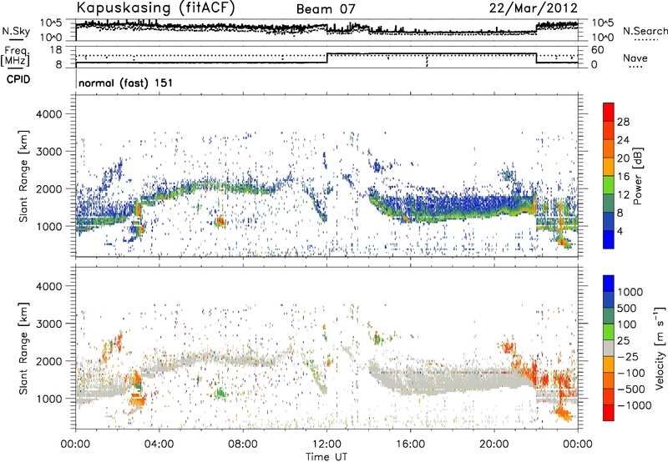Image resolution: width=668 pixels, height=462 pixels.
Task: Click the frequency step-down near 22:00 UT
Action: [536, 58]
